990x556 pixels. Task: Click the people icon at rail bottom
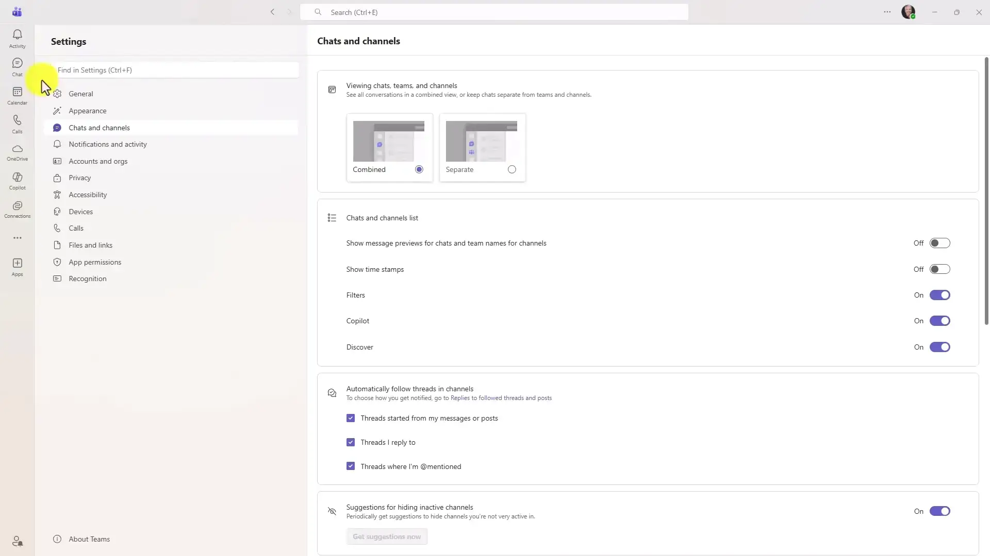(x=17, y=541)
